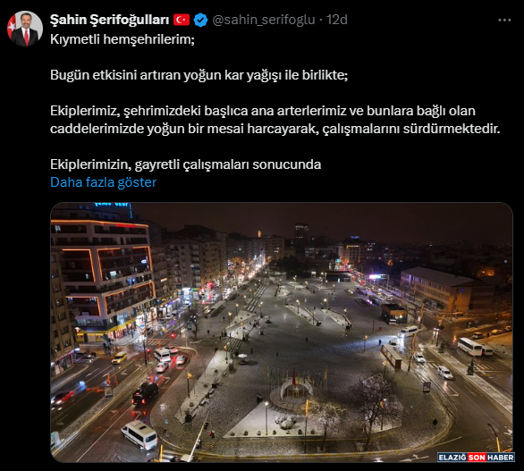
Task: Click the yellow taxi in the photo
Action: point(119,357)
